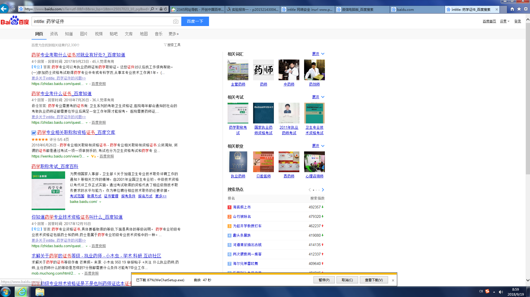The image size is (530, 297).
Task: Open the browser Tools gear icon
Action: [x=526, y=9]
